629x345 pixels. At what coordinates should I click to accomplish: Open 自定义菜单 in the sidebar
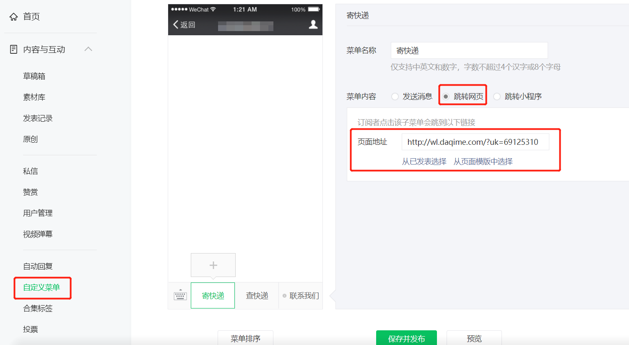[42, 287]
